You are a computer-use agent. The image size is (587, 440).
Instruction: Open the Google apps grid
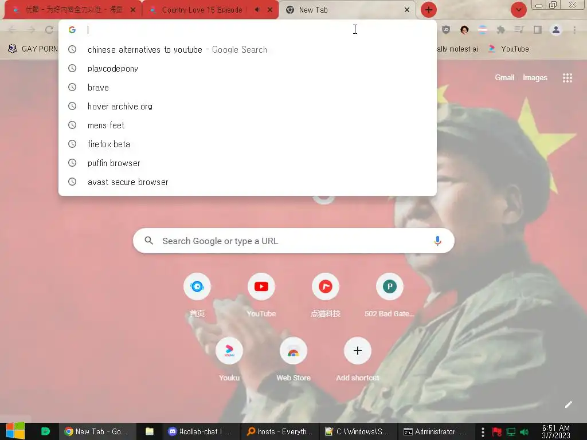pos(568,78)
